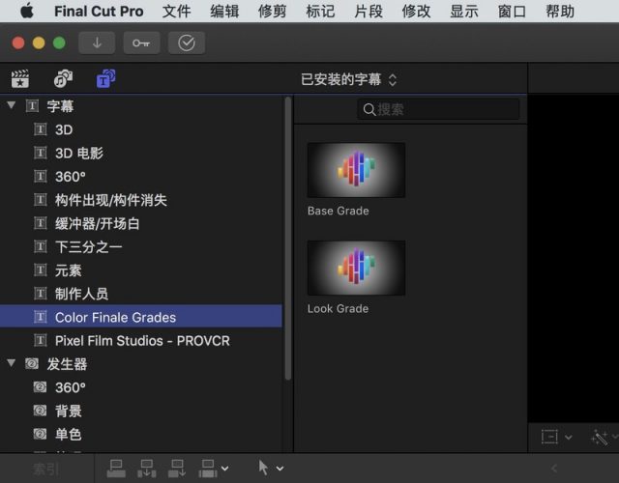The image size is (619, 483).
Task: Collapse the 发生器 category
Action: (11, 363)
